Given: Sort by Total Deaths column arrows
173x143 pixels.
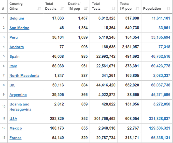Looking at the screenshot, I should (x=62, y=9).
